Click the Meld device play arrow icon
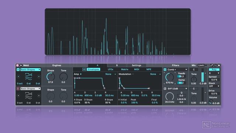 (x=21, y=65)
